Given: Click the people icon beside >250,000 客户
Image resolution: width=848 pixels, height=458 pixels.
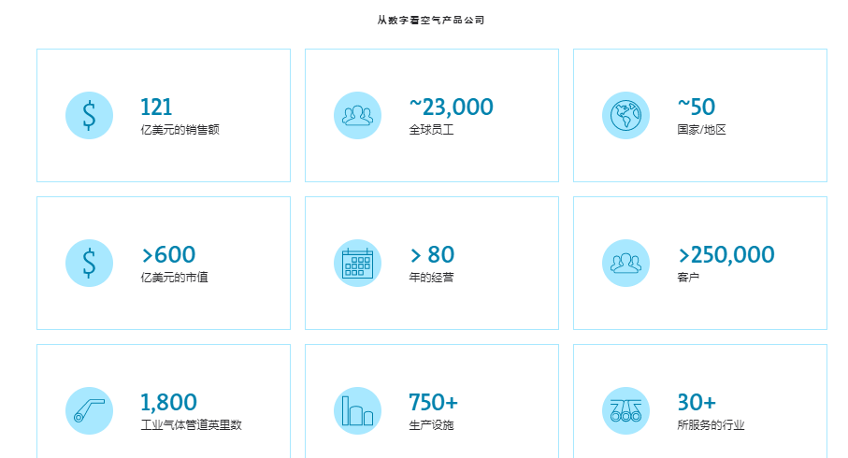Looking at the screenshot, I should [x=625, y=263].
